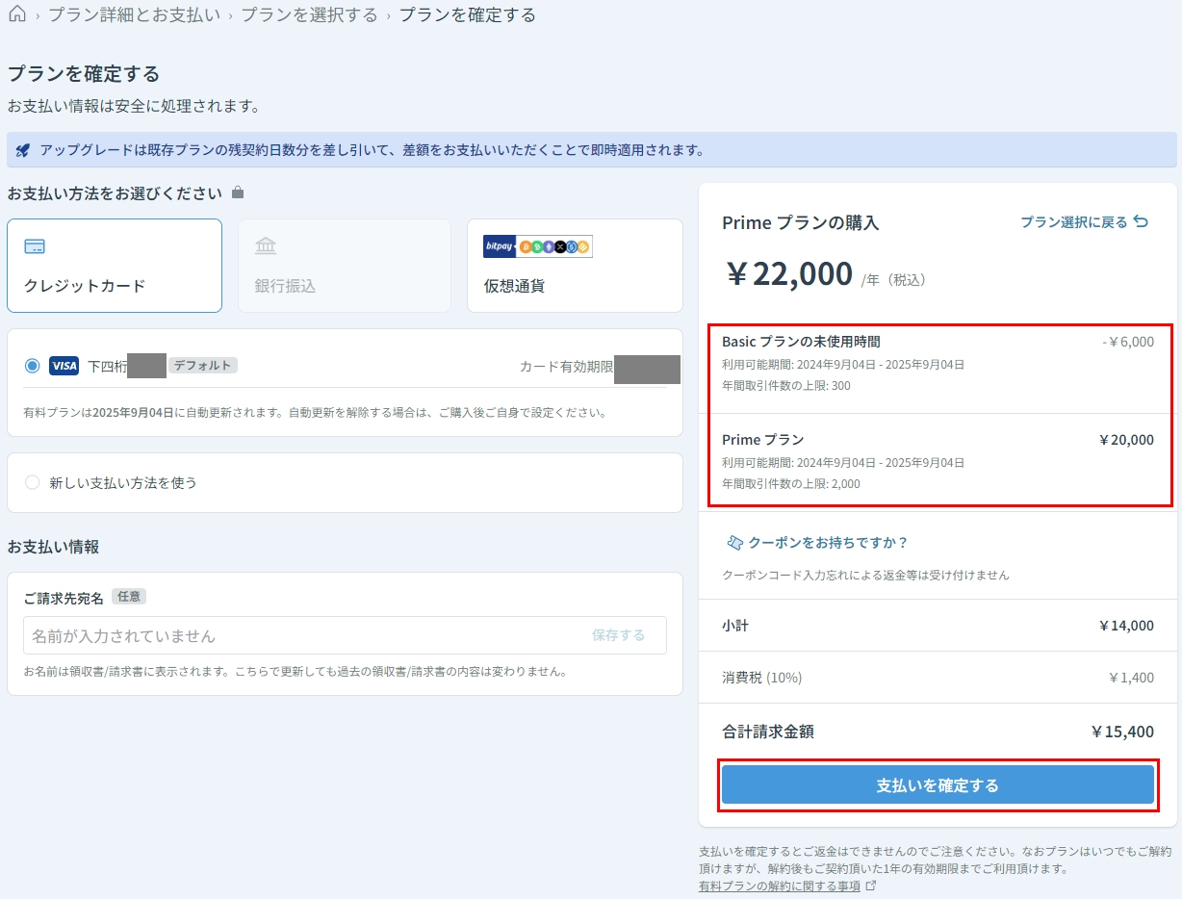Click the 合計請求金額 ￥15,400 total
Viewport: 1182px width, 899px height.
(x=1122, y=732)
